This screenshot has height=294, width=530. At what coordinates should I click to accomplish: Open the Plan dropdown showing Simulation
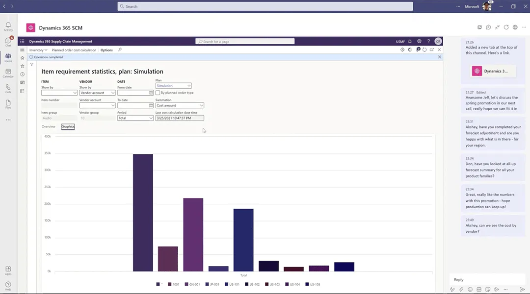173,85
